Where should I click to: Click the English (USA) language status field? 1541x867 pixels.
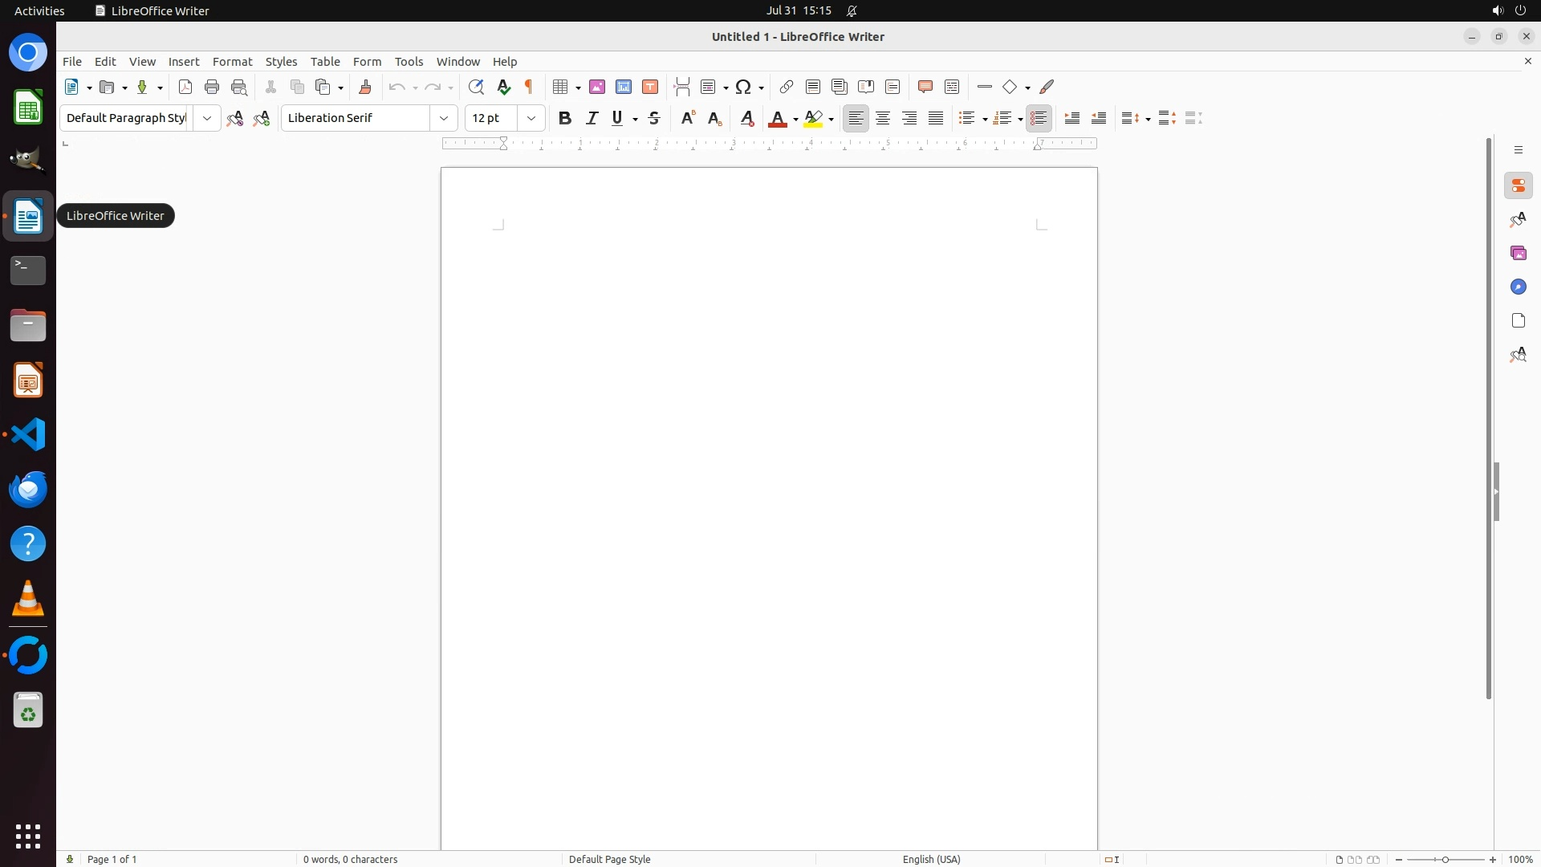tap(931, 859)
